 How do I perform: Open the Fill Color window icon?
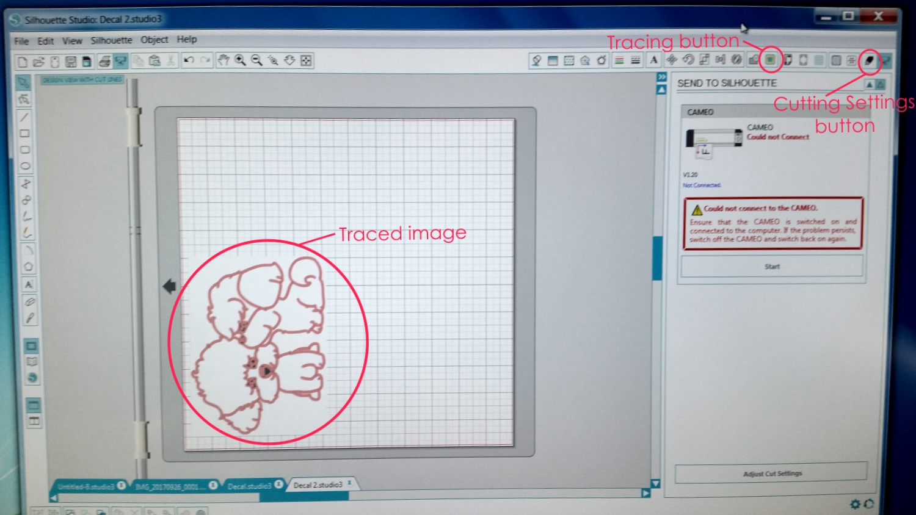click(x=536, y=60)
